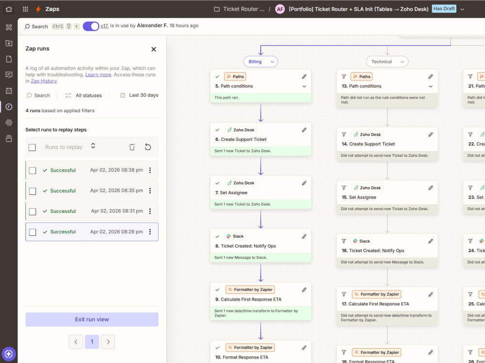The height and width of the screenshot is (363, 485).
Task: Open step 6 Create Support Ticket card
Action: click(x=261, y=139)
